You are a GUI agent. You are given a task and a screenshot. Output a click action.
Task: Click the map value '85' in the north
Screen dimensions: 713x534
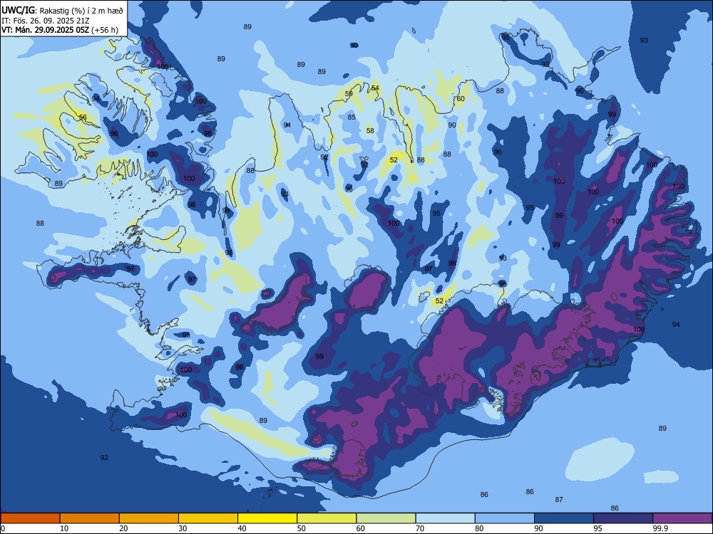352,117
